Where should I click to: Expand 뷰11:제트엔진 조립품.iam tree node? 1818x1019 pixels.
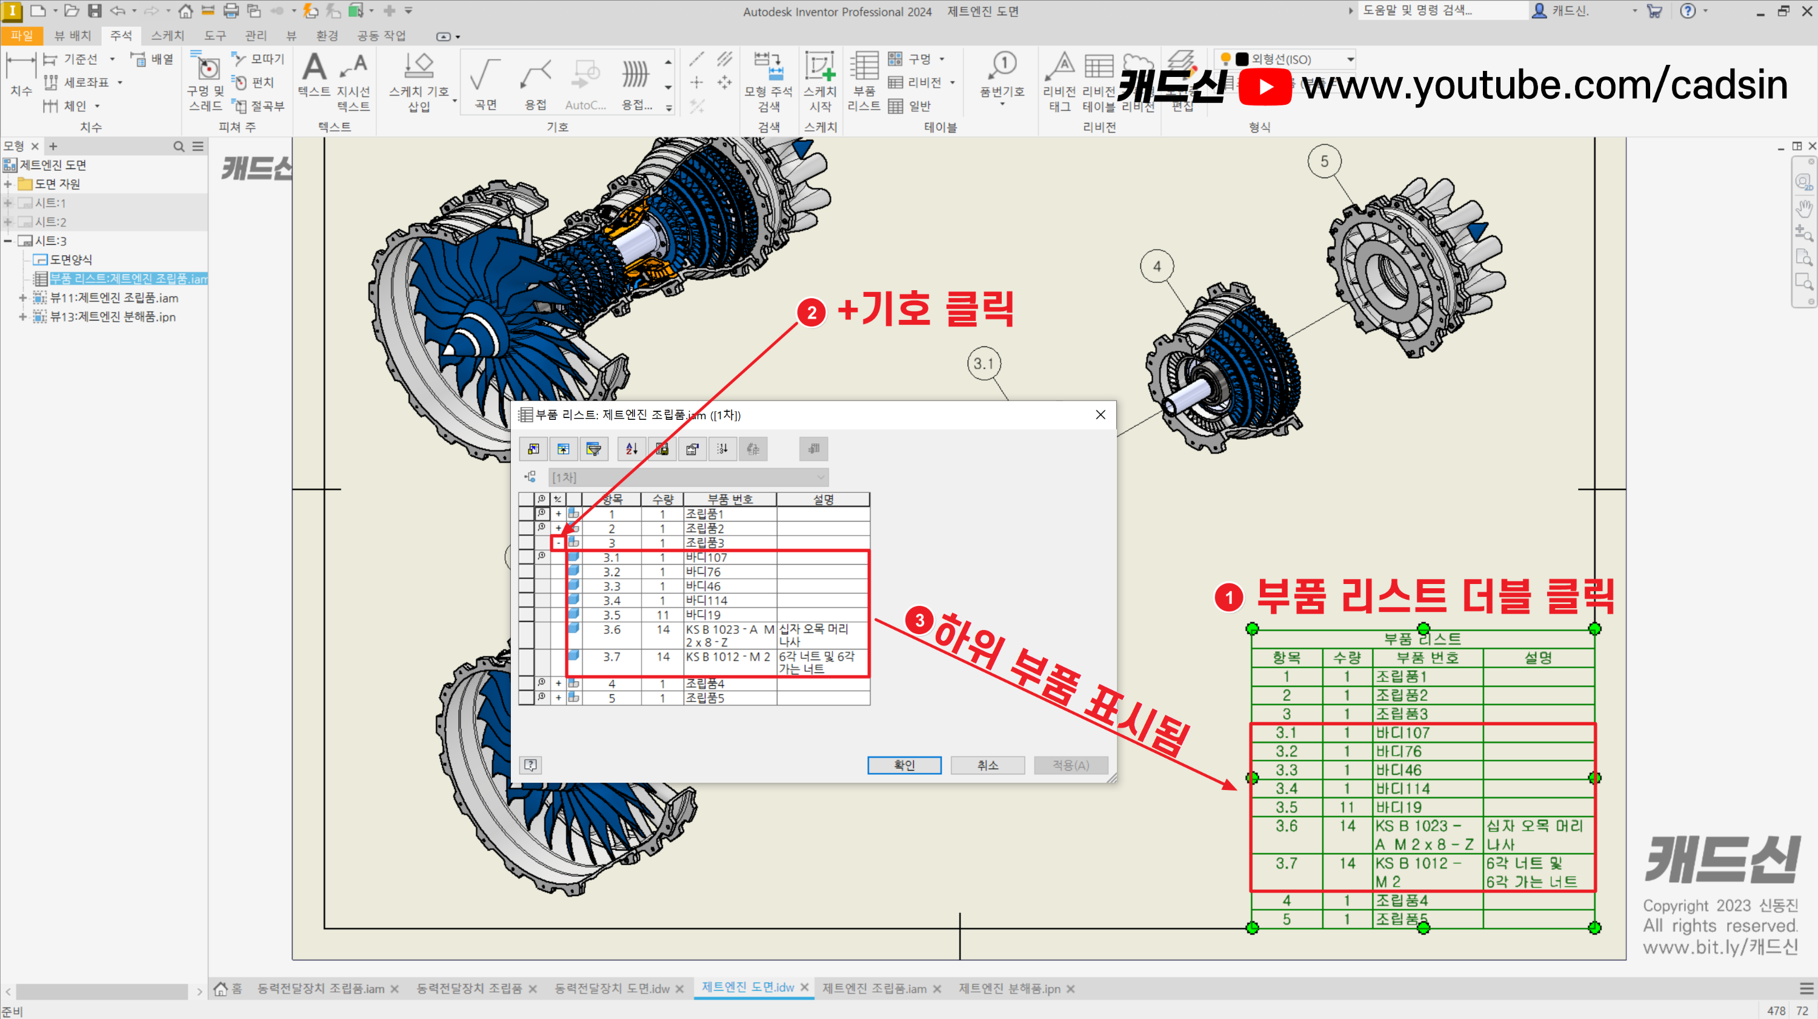[22, 298]
